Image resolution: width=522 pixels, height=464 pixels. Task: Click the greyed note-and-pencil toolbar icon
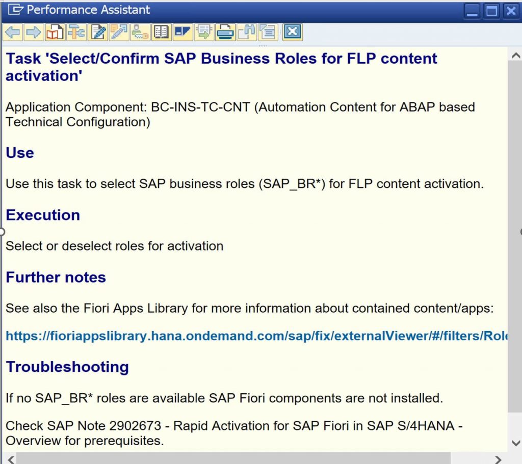pos(119,32)
